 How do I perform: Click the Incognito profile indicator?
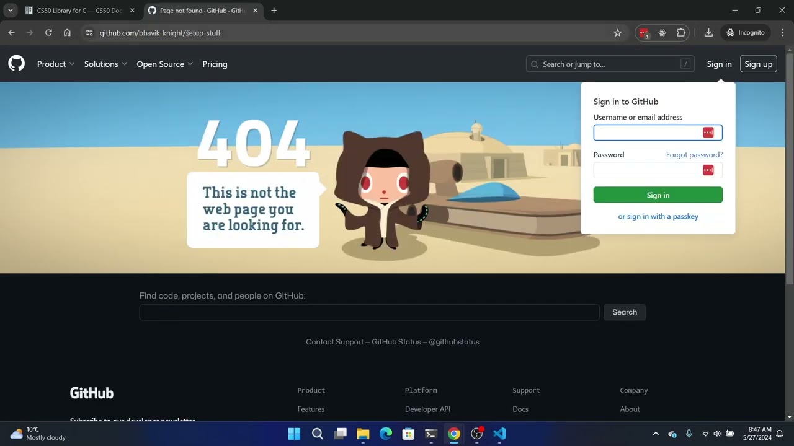[745, 33]
